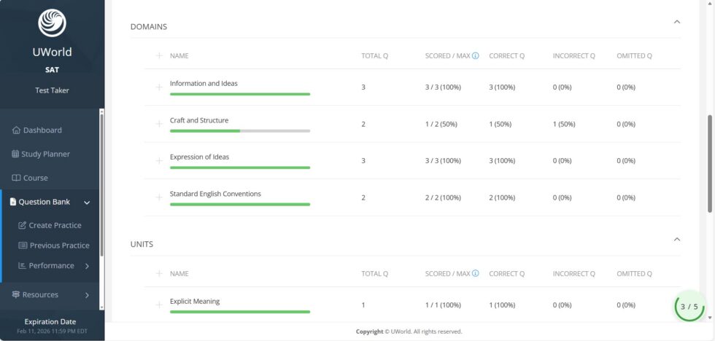Click the 3 / 5 progress badge
Screen dimensions: 715x341
pos(689,307)
